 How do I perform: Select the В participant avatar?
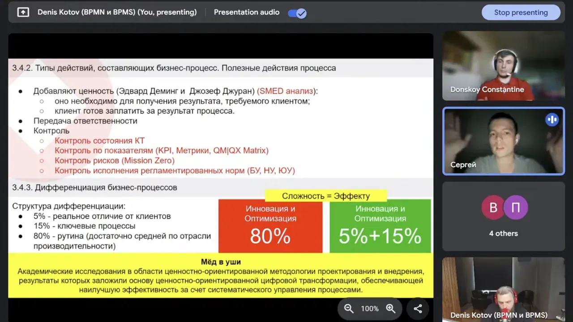click(x=492, y=208)
